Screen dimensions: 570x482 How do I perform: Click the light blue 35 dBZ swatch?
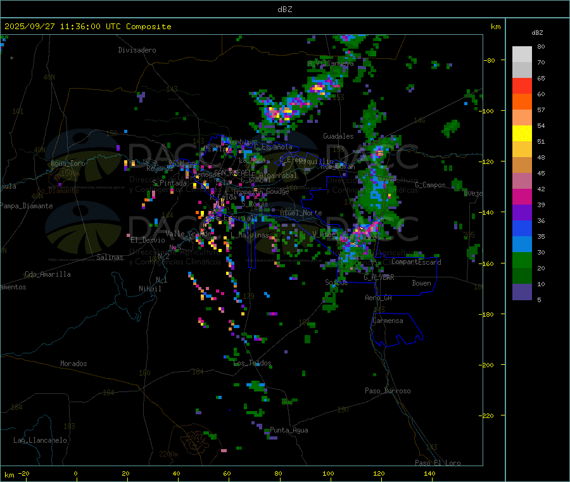tap(522, 244)
